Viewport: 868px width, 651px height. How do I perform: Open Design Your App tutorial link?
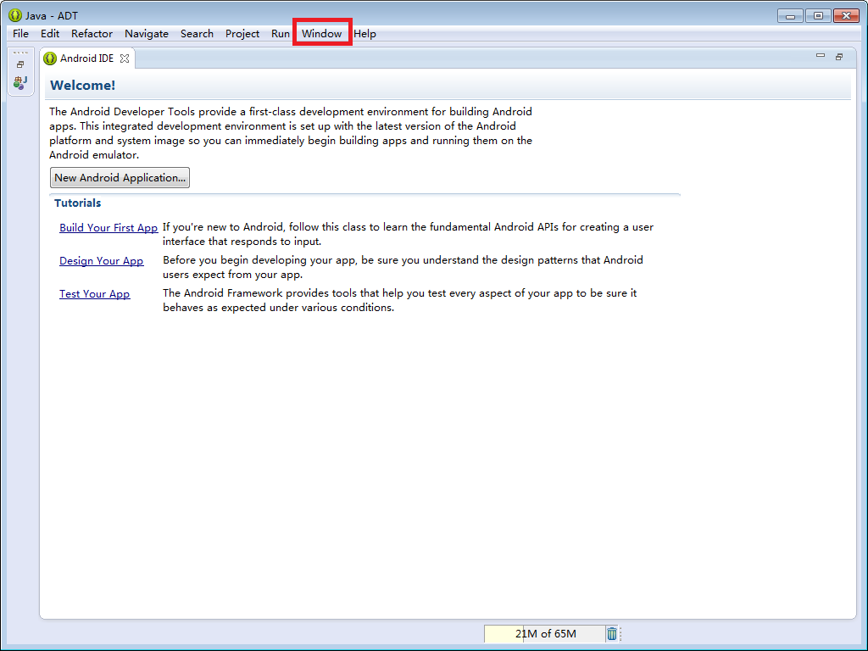click(x=102, y=261)
